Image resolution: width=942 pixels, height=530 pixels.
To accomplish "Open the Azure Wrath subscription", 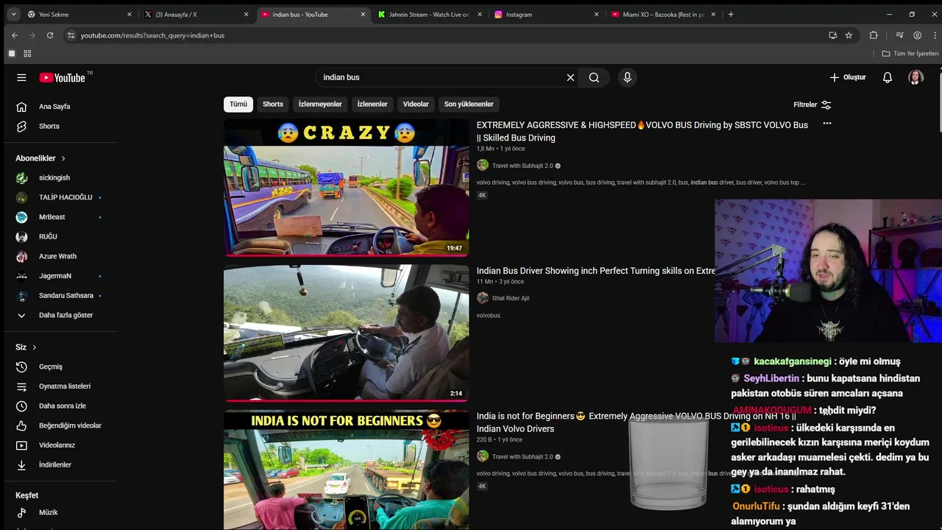I will coord(59,256).
